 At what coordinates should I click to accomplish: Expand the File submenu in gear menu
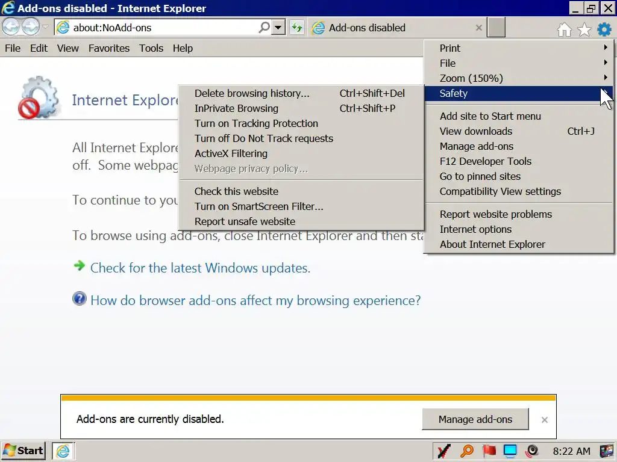(x=519, y=63)
